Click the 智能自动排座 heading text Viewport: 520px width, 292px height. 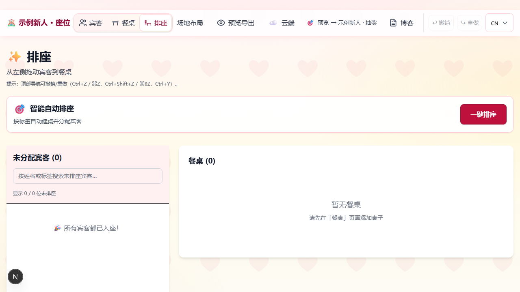click(x=52, y=109)
